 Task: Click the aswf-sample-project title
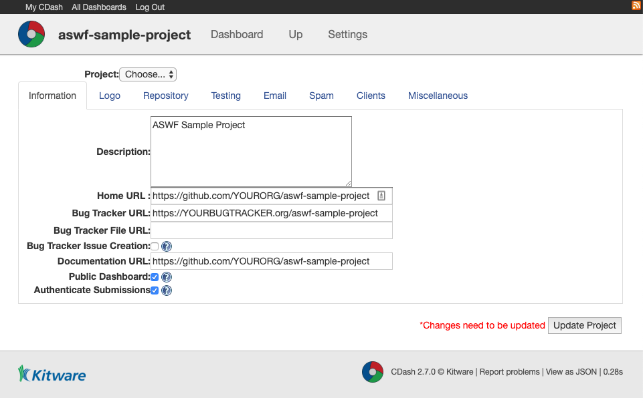[124, 35]
